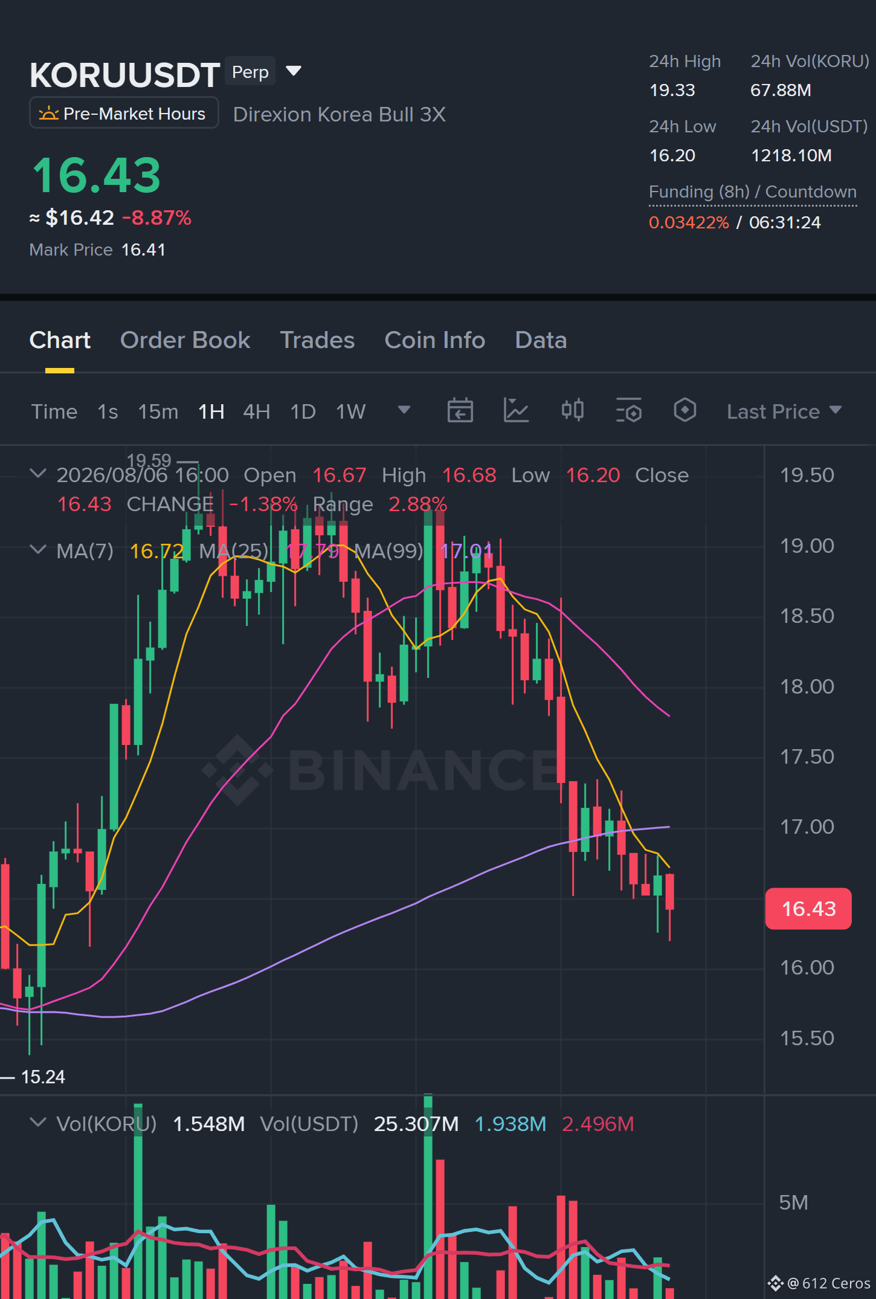The width and height of the screenshot is (876, 1299).
Task: Open the KORUUSDT pair selector dropdown arrow
Action: (x=294, y=71)
